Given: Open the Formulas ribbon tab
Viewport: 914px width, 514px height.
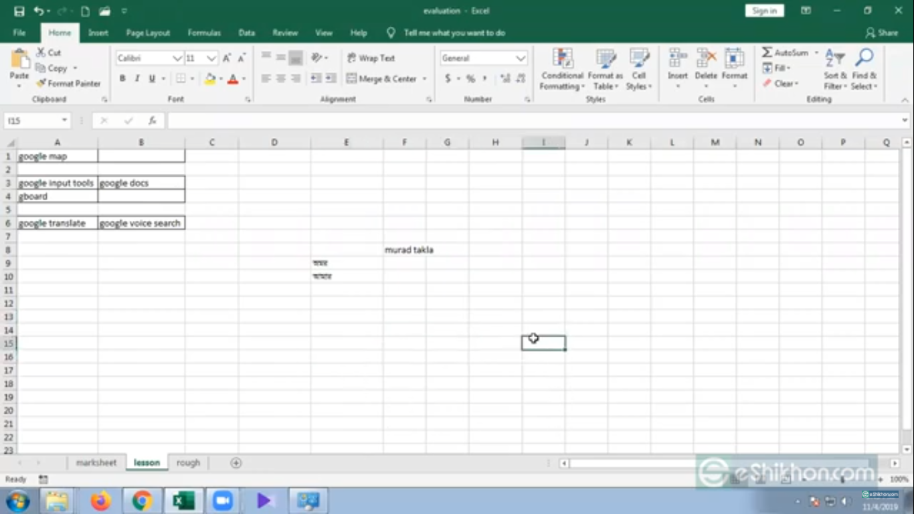Looking at the screenshot, I should (x=204, y=33).
